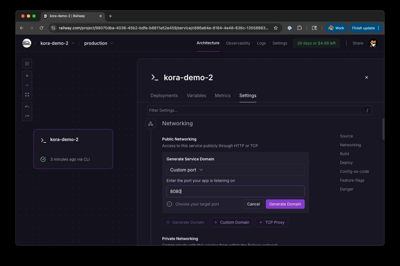Open the production environment dropdown
The height and width of the screenshot is (266, 400).
point(99,43)
